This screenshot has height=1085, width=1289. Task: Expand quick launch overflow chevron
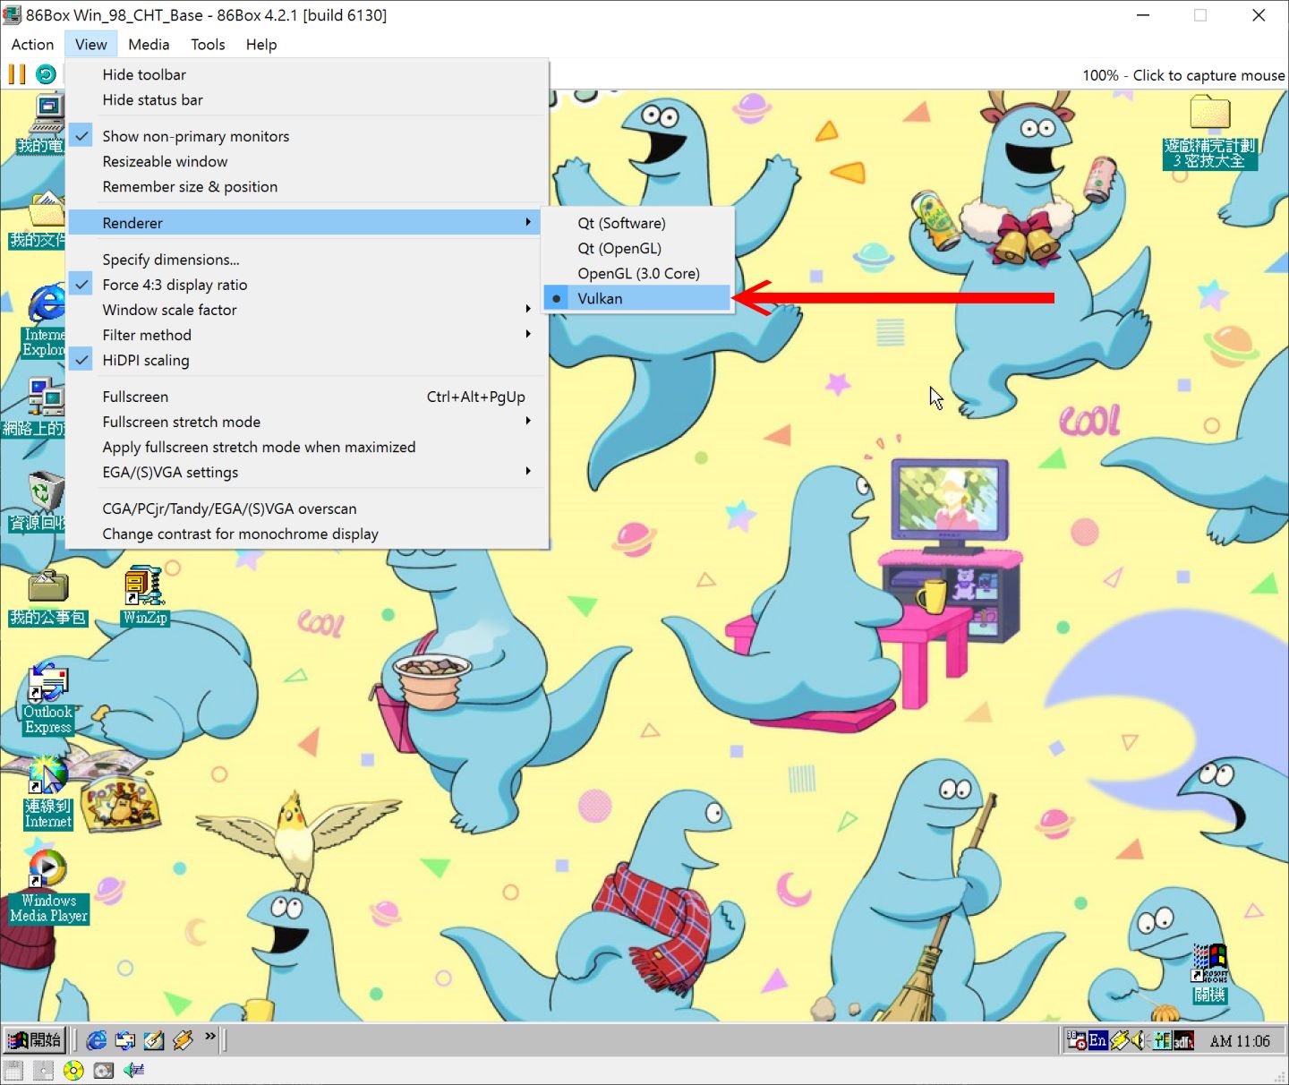coord(210,1037)
